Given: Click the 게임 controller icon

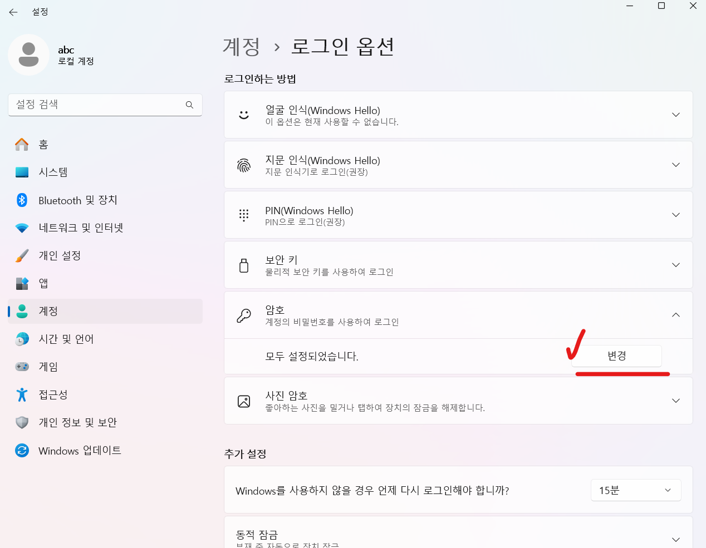Looking at the screenshot, I should (22, 367).
